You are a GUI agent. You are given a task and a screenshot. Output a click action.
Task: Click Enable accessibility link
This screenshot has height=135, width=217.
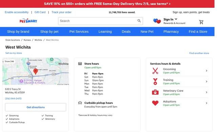click(x=17, y=12)
